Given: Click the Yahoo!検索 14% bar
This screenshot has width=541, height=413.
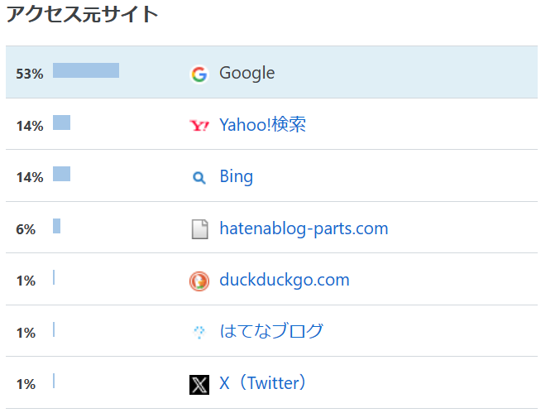Looking at the screenshot, I should point(61,122).
